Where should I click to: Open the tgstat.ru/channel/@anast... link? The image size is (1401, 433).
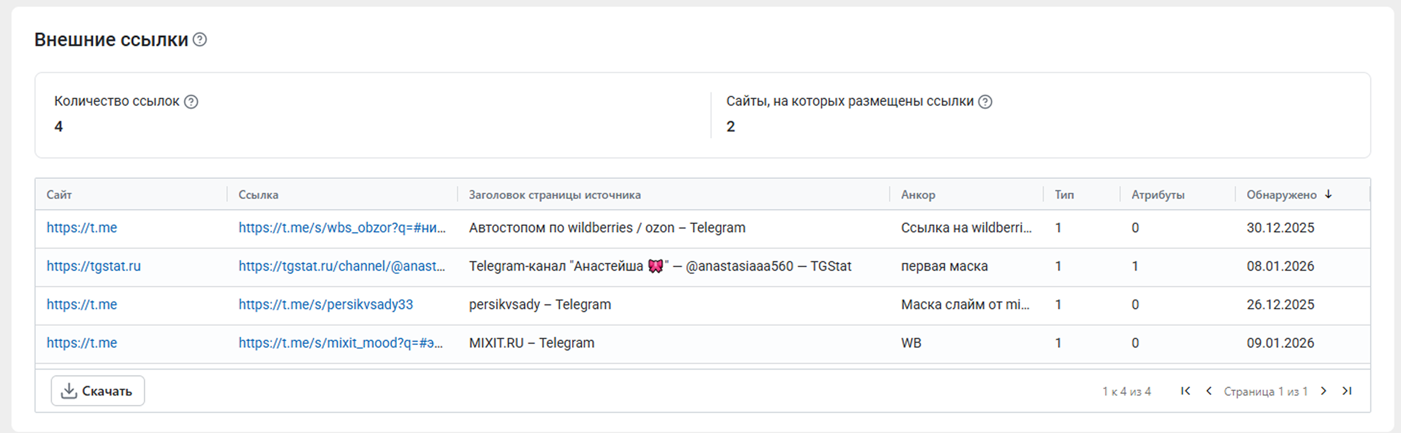coord(341,266)
